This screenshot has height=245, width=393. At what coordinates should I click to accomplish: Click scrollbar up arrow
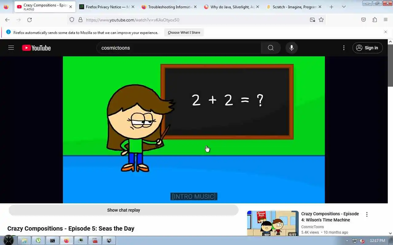(x=390, y=42)
